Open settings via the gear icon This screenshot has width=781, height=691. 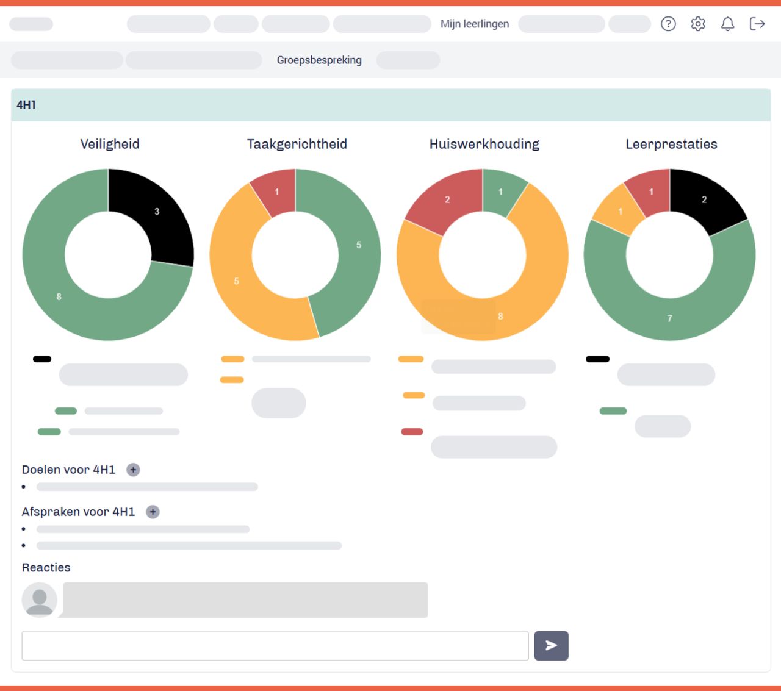pyautogui.click(x=698, y=24)
